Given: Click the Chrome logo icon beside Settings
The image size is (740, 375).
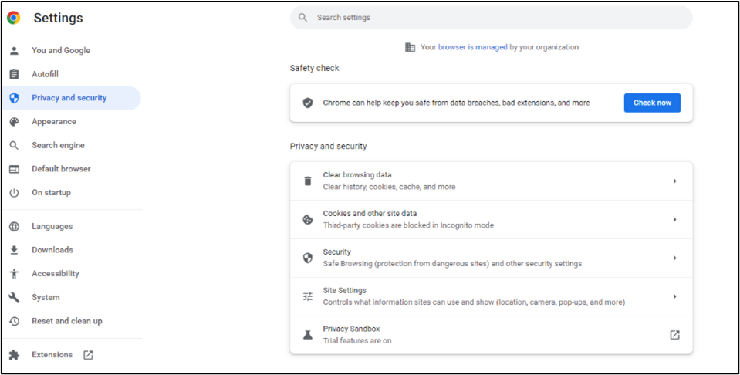Looking at the screenshot, I should tap(14, 18).
